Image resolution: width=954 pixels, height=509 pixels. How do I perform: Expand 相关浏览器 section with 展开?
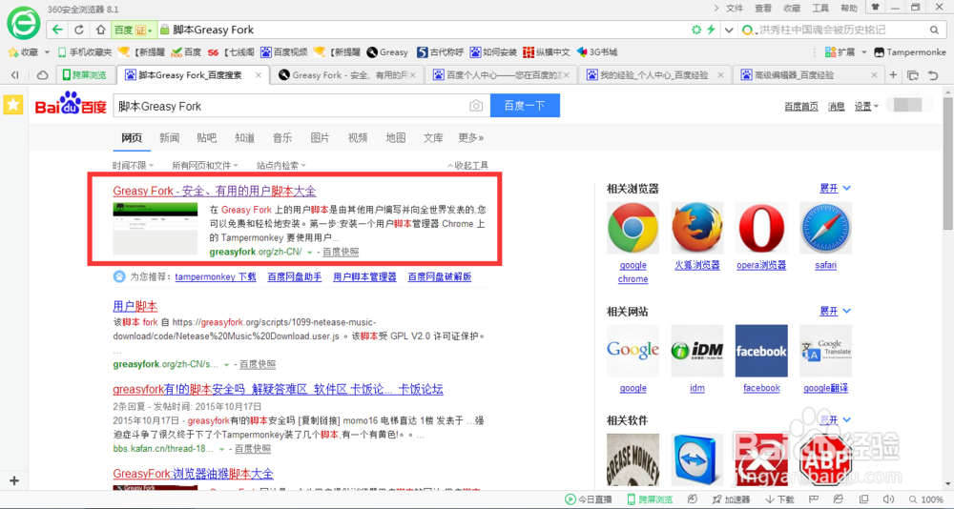(x=835, y=189)
